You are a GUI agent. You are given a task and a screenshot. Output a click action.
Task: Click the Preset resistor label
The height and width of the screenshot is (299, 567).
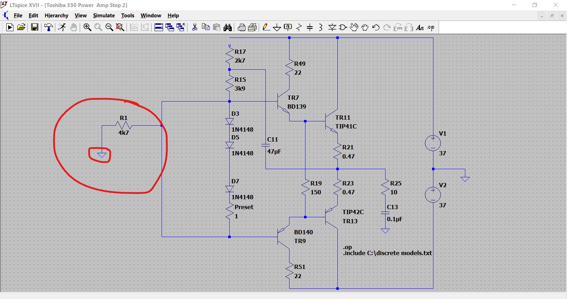(244, 207)
